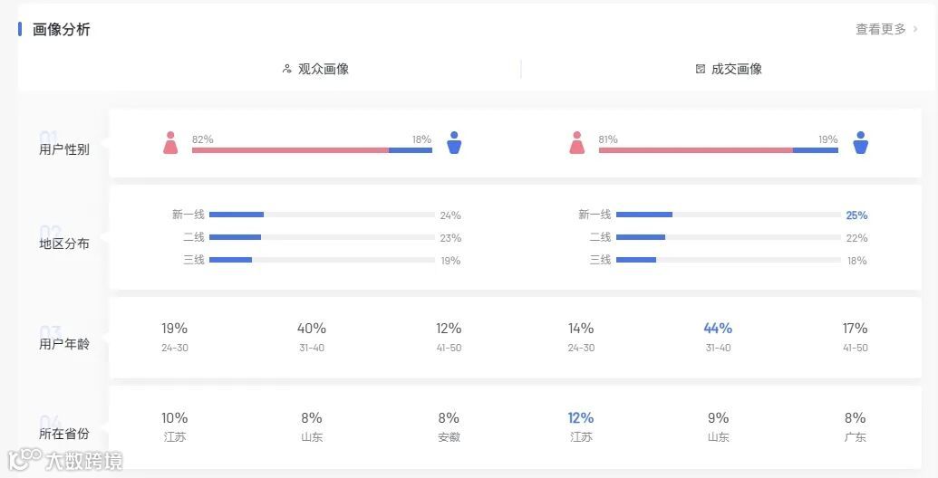Click the audience gender ratio bar

312,150
